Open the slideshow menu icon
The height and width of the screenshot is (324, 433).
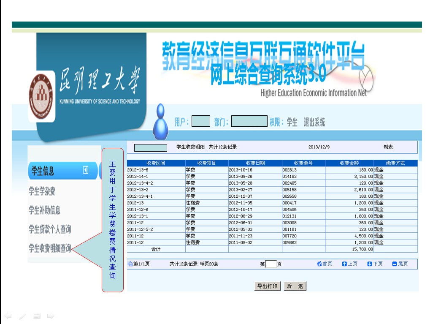point(37,316)
